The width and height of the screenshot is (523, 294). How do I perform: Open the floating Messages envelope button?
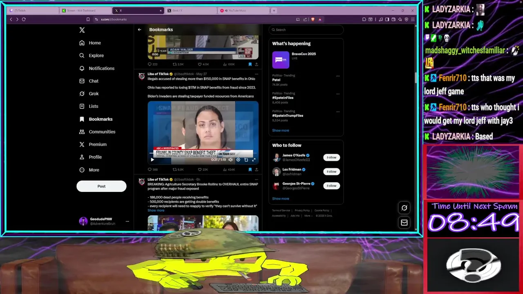(x=404, y=223)
